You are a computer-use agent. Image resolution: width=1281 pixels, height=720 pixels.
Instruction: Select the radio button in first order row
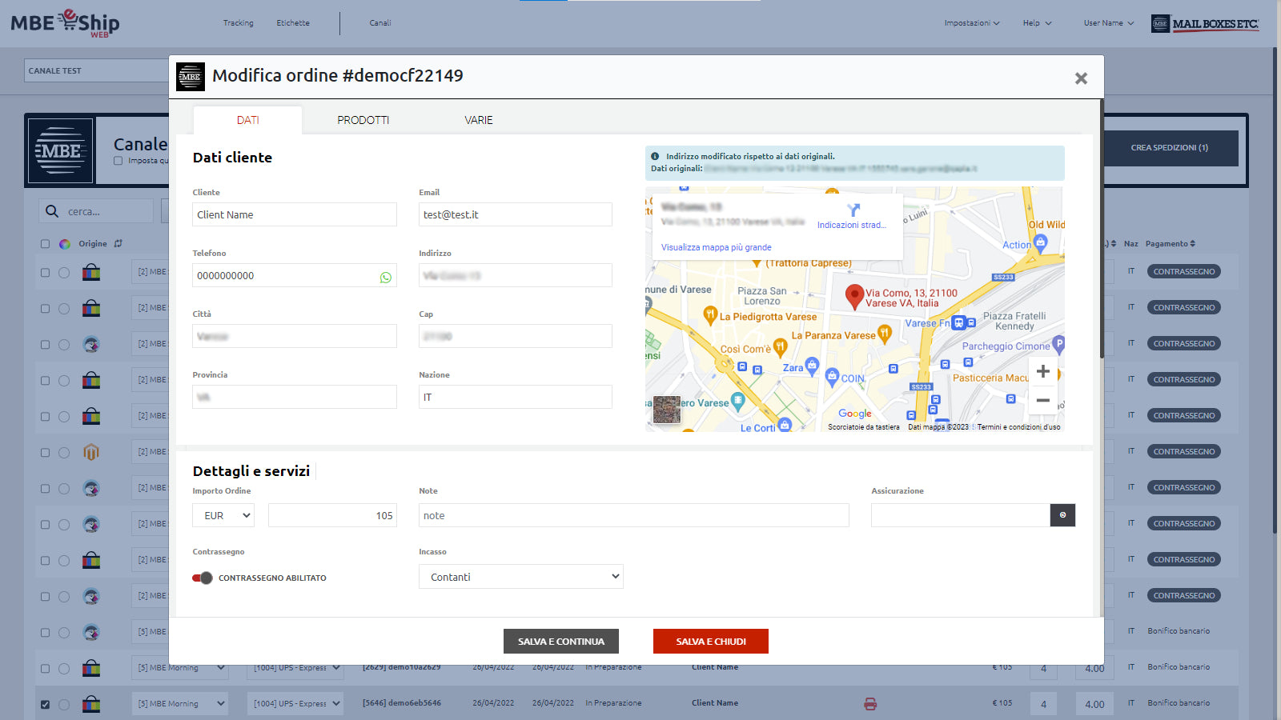click(x=64, y=273)
